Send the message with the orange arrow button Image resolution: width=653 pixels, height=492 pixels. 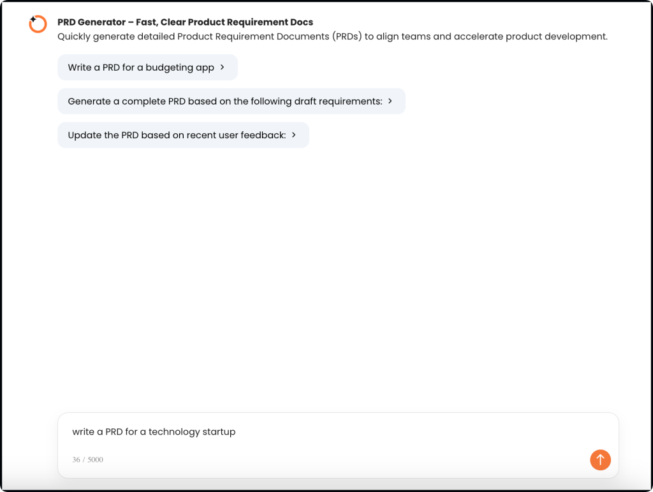pos(600,459)
